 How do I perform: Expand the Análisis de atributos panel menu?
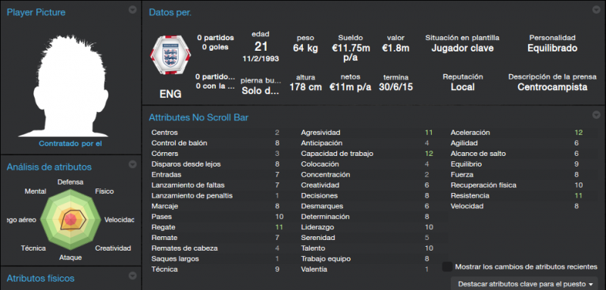click(x=133, y=164)
